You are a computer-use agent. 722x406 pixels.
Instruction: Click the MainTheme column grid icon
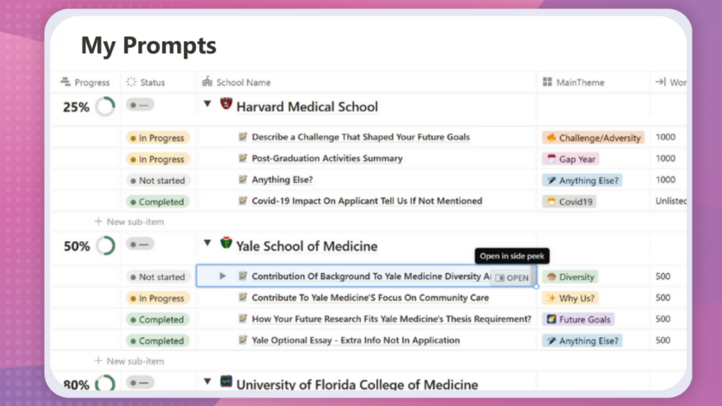click(x=547, y=82)
